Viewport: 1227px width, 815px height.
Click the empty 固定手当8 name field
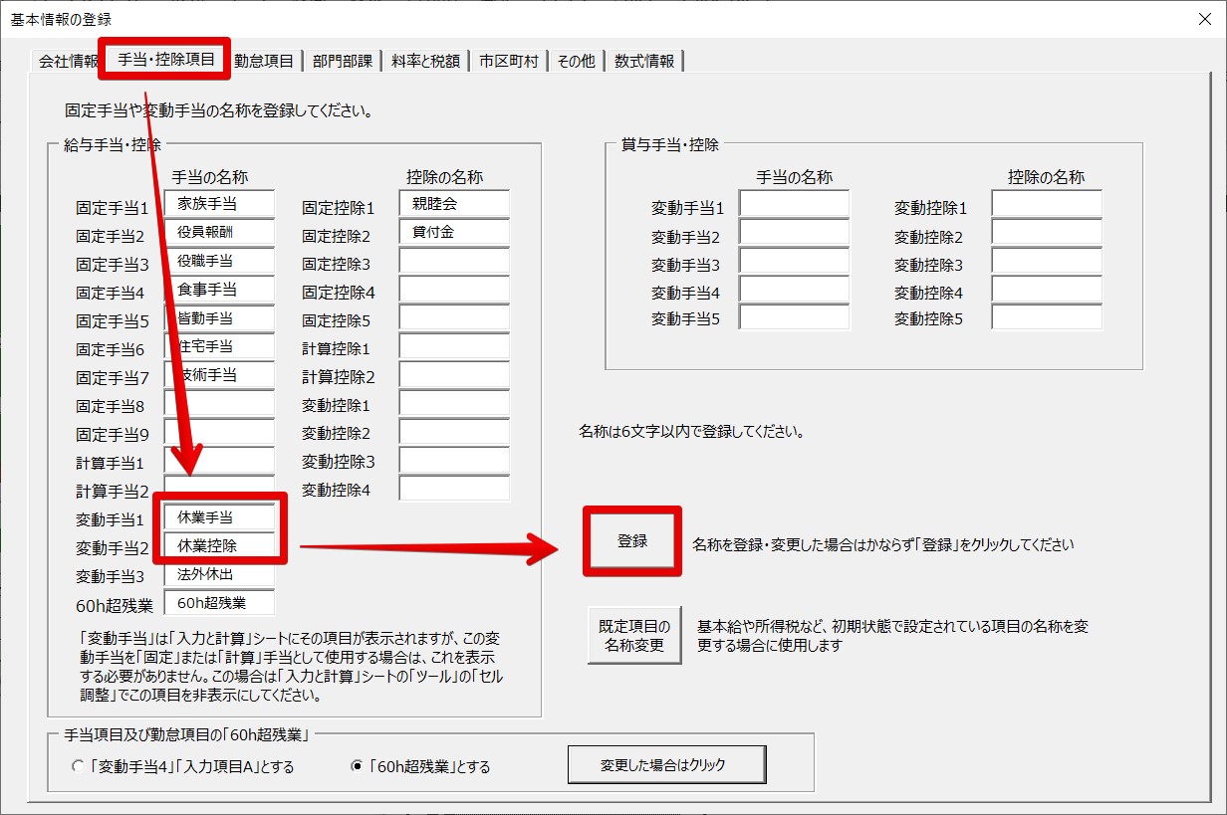(219, 404)
